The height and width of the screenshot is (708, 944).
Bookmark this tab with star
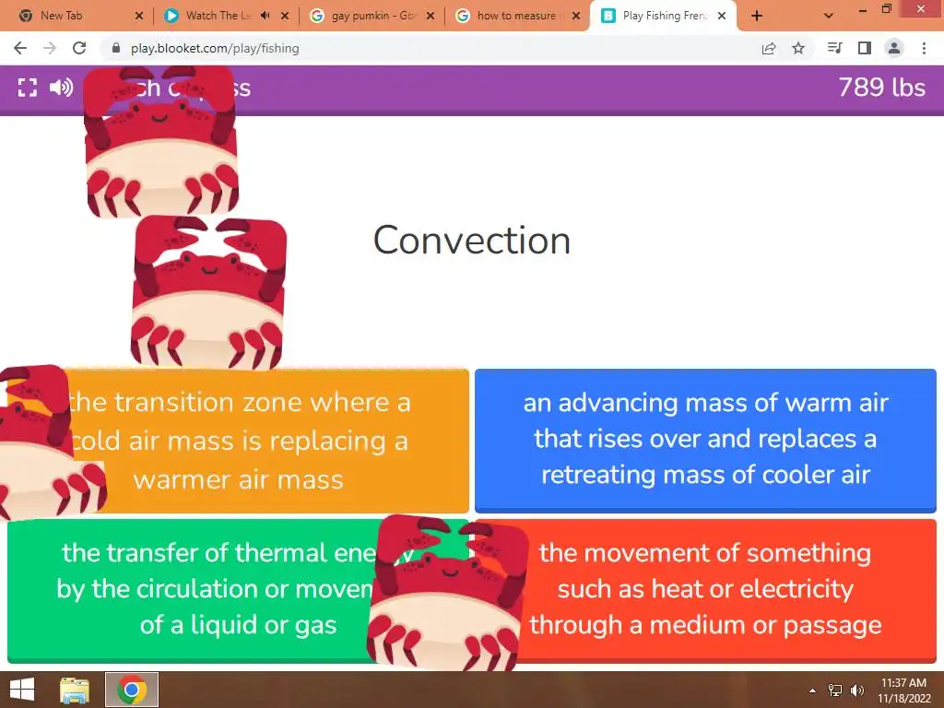click(798, 48)
